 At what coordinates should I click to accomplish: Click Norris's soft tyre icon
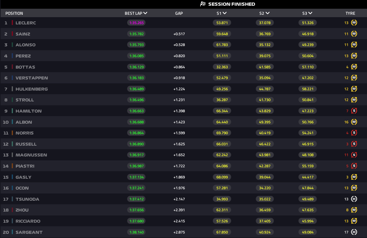pos(354,133)
